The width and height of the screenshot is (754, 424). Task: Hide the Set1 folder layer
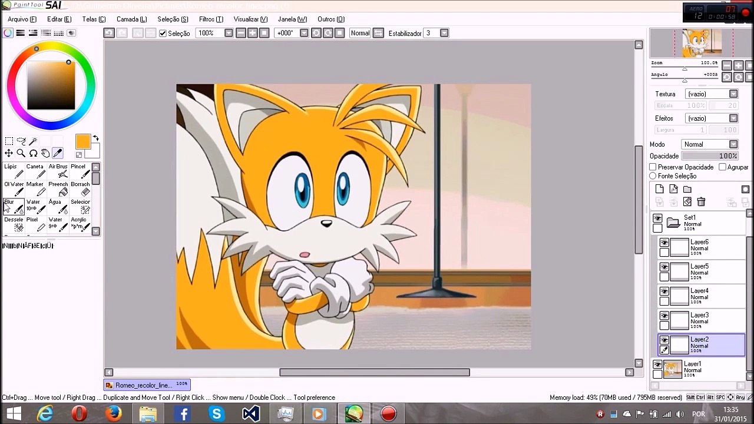658,218
